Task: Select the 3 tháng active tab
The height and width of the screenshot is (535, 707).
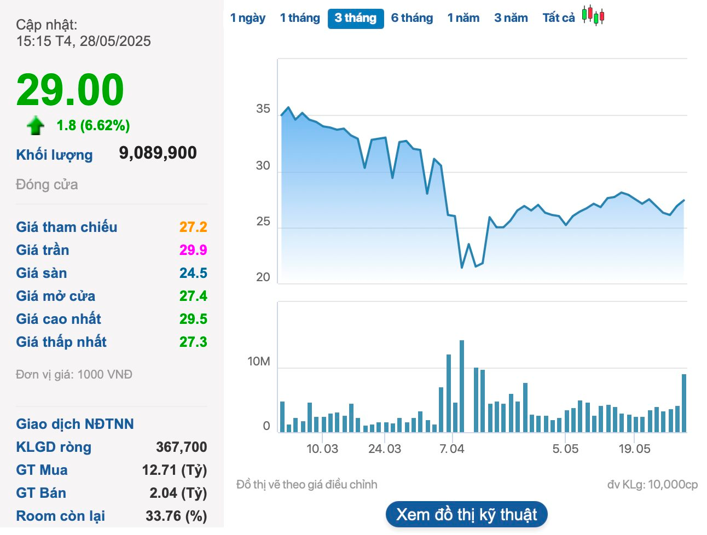Action: click(x=356, y=18)
